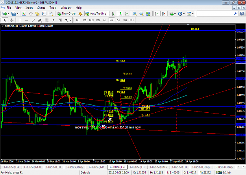Select the horizontal line tool
The width and height of the screenshot is (246, 175).
click(x=26, y=20)
